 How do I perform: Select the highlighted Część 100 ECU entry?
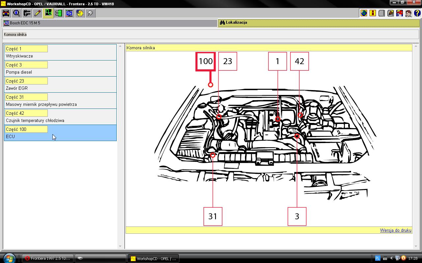click(60, 133)
